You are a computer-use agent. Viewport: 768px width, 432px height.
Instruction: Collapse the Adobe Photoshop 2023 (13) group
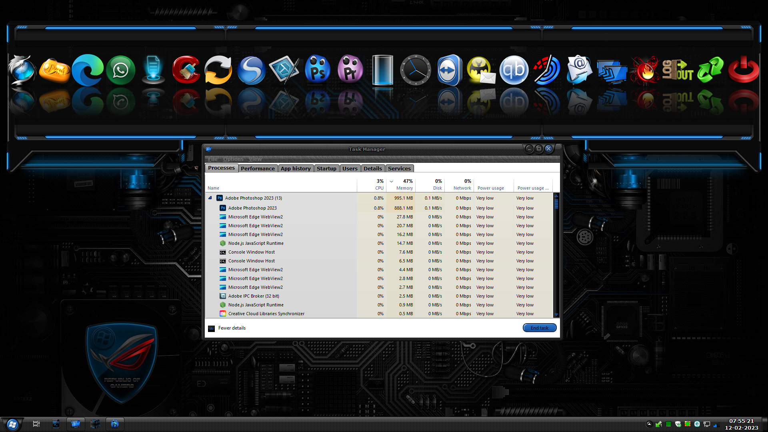[x=210, y=198]
